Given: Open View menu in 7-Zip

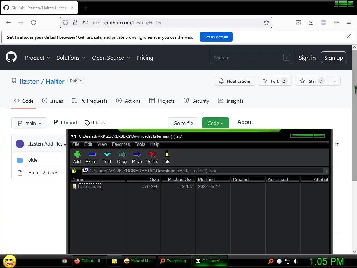Looking at the screenshot, I should coord(102,144).
